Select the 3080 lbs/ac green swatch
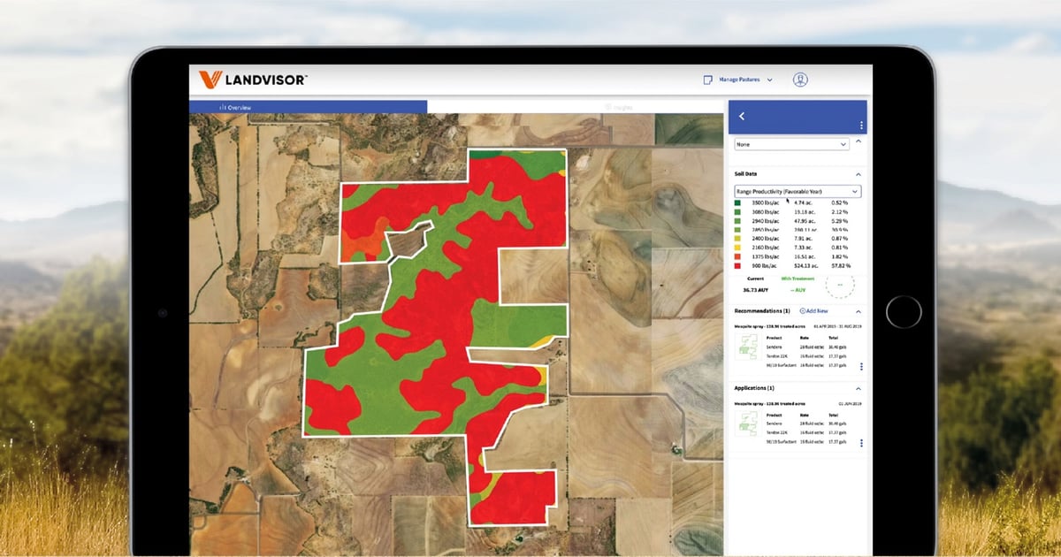Viewport: 1061px width, 557px height. coord(739,212)
